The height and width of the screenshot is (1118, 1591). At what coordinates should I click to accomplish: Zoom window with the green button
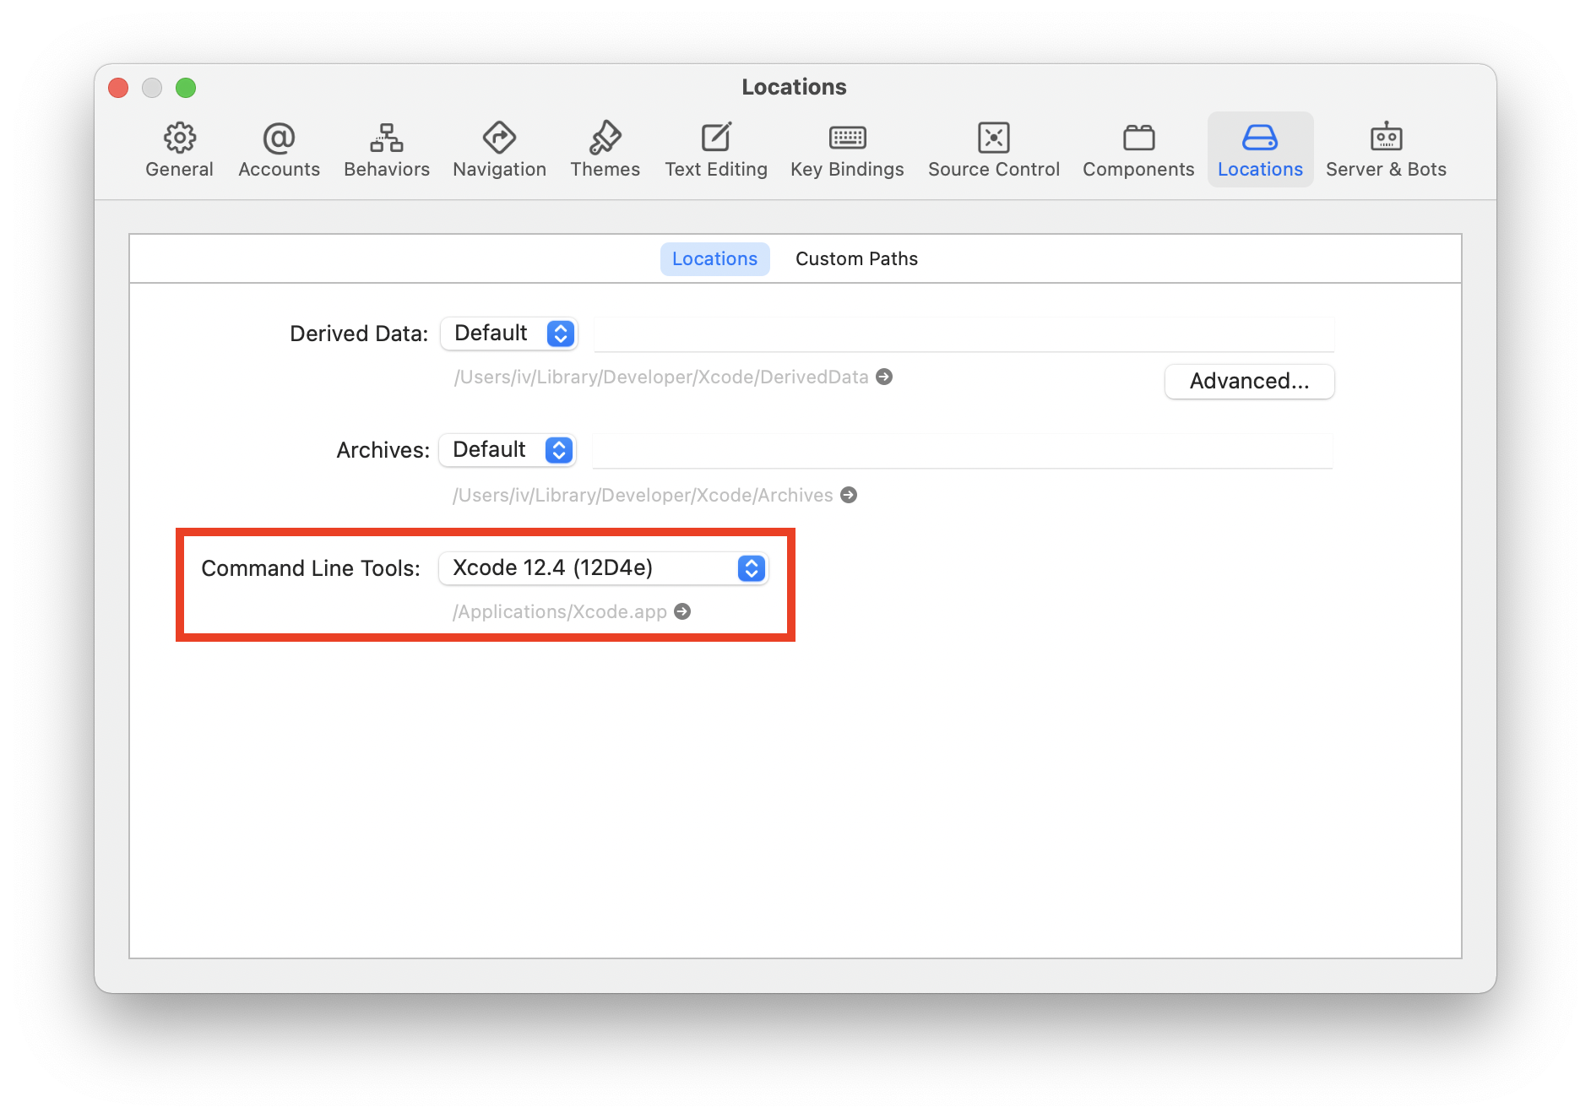click(x=186, y=88)
